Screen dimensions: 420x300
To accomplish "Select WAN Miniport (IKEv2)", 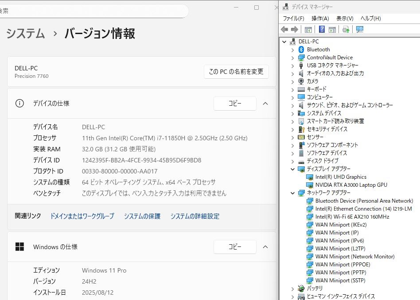I will (341, 225).
